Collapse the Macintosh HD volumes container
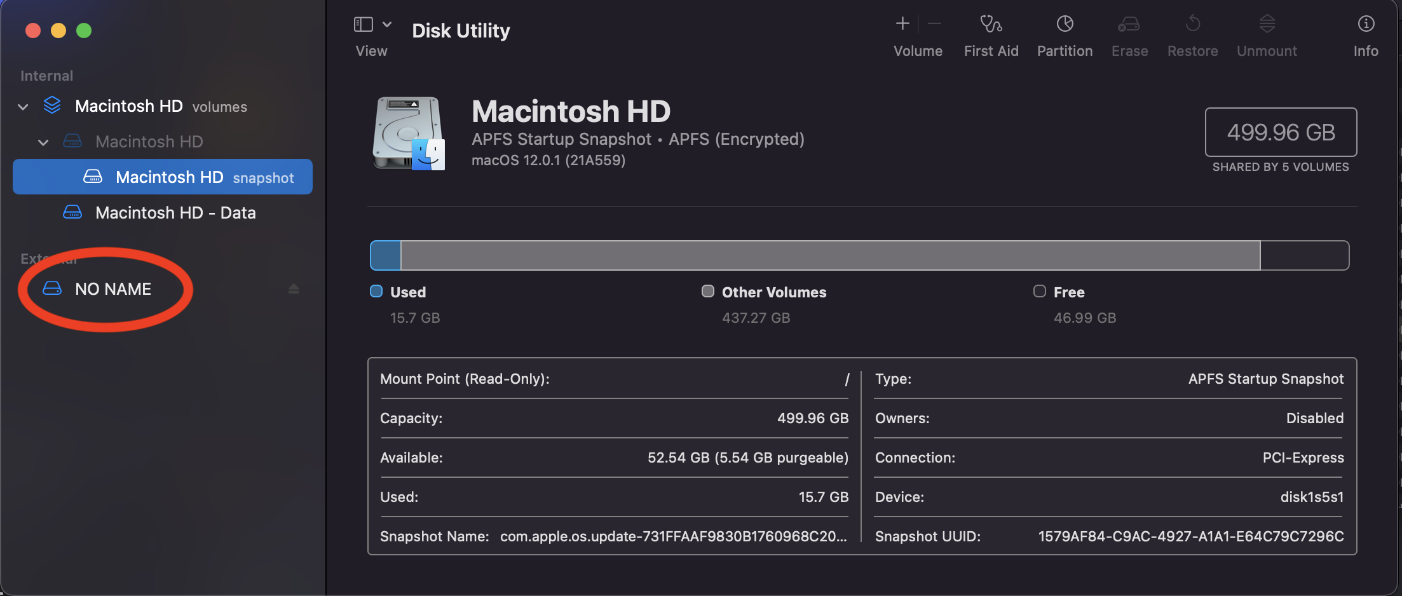 (24, 107)
